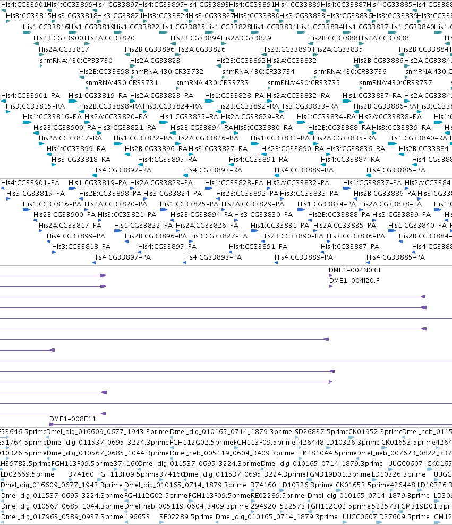This screenshot has width=452, height=525.
Task: Open His2B:CG33890 gene label
Action: (286, 49)
